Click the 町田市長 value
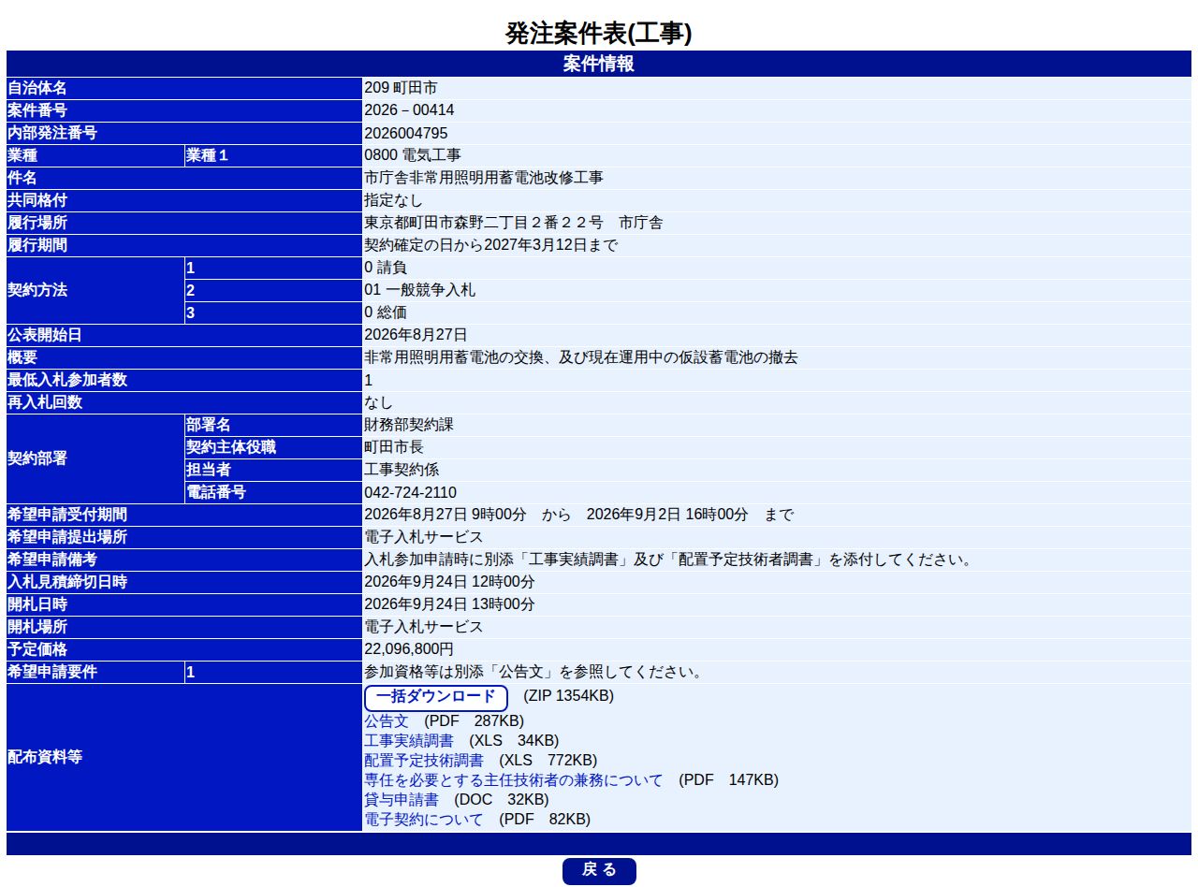This screenshot has height=887, width=1198. click(394, 447)
